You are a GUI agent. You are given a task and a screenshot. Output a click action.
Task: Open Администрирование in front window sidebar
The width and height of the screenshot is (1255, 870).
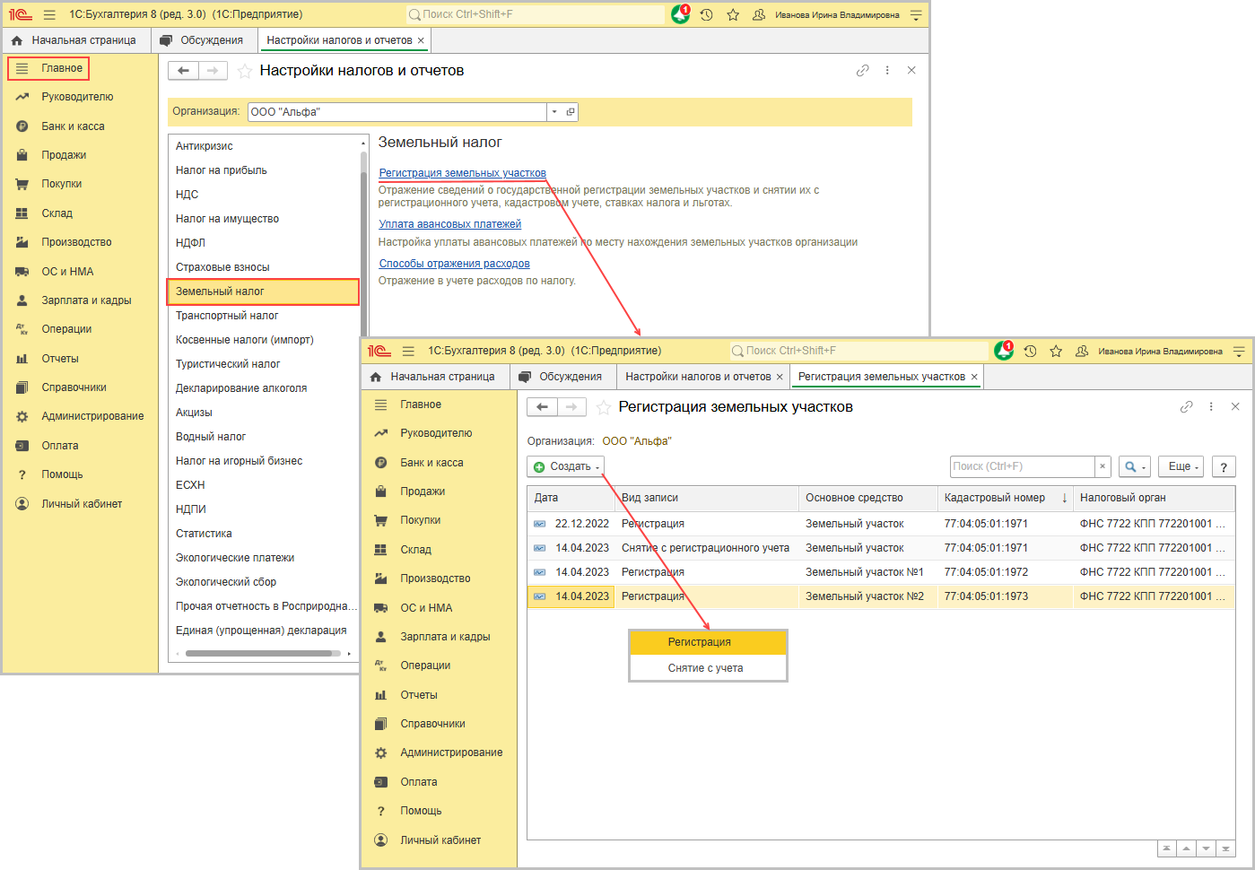451,753
